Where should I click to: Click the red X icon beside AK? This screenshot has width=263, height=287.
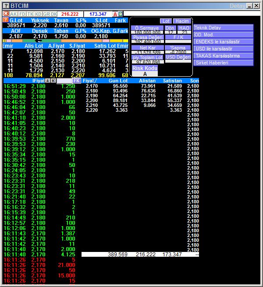click(6, 14)
